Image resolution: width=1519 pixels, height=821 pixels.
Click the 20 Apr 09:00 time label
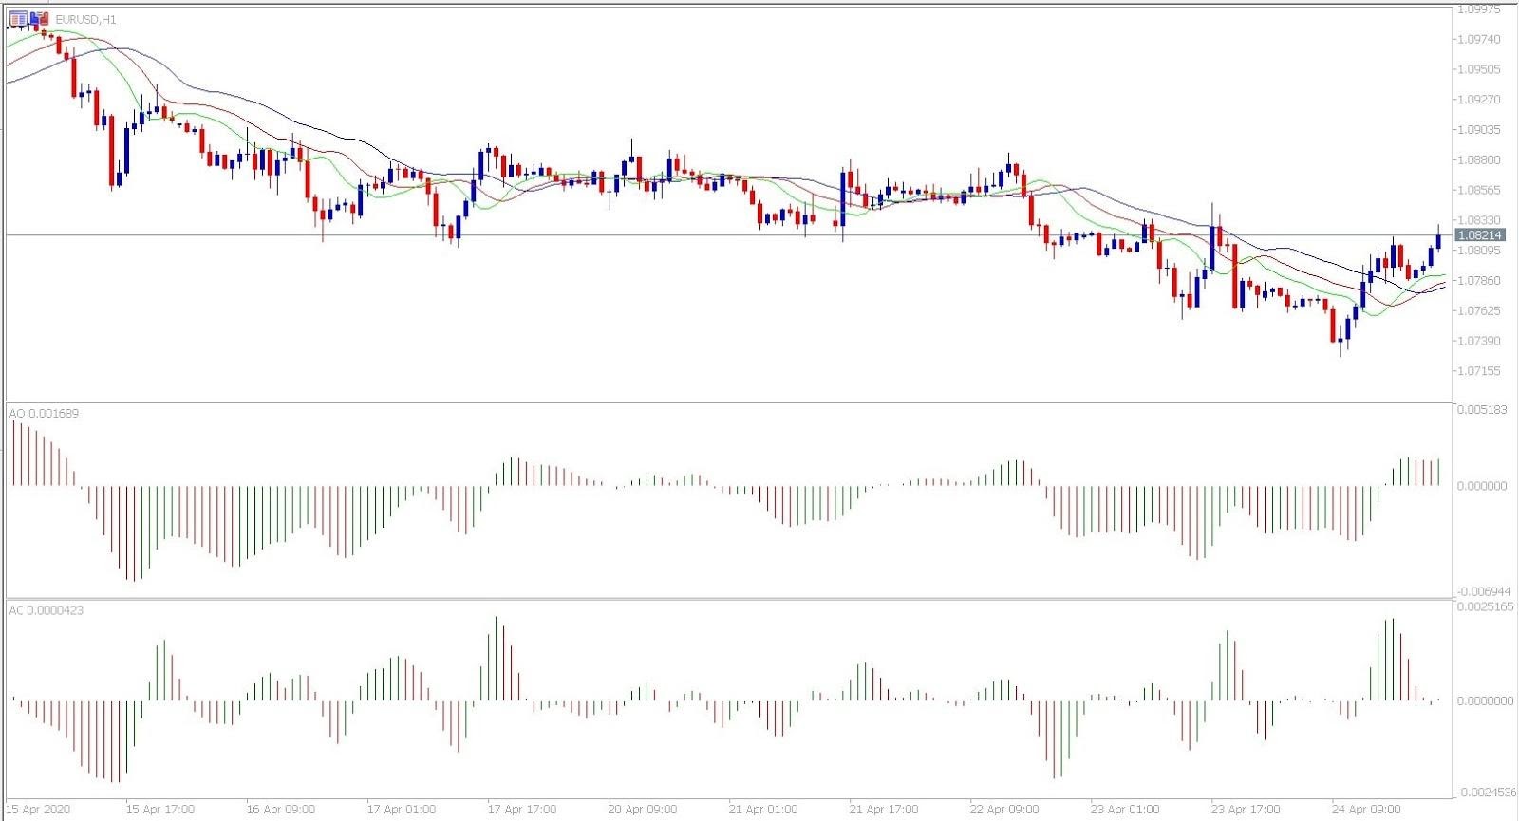point(643,810)
